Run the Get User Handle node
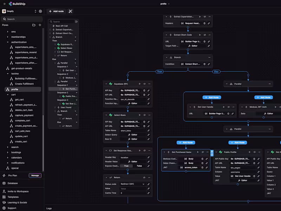The height and width of the screenshot is (211, 281). [224, 107]
